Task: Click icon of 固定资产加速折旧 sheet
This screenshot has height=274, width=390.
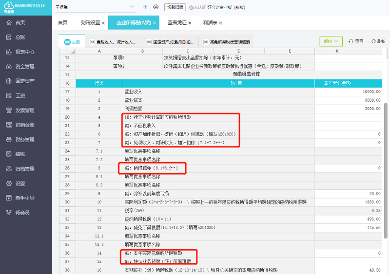Action: coord(149,42)
